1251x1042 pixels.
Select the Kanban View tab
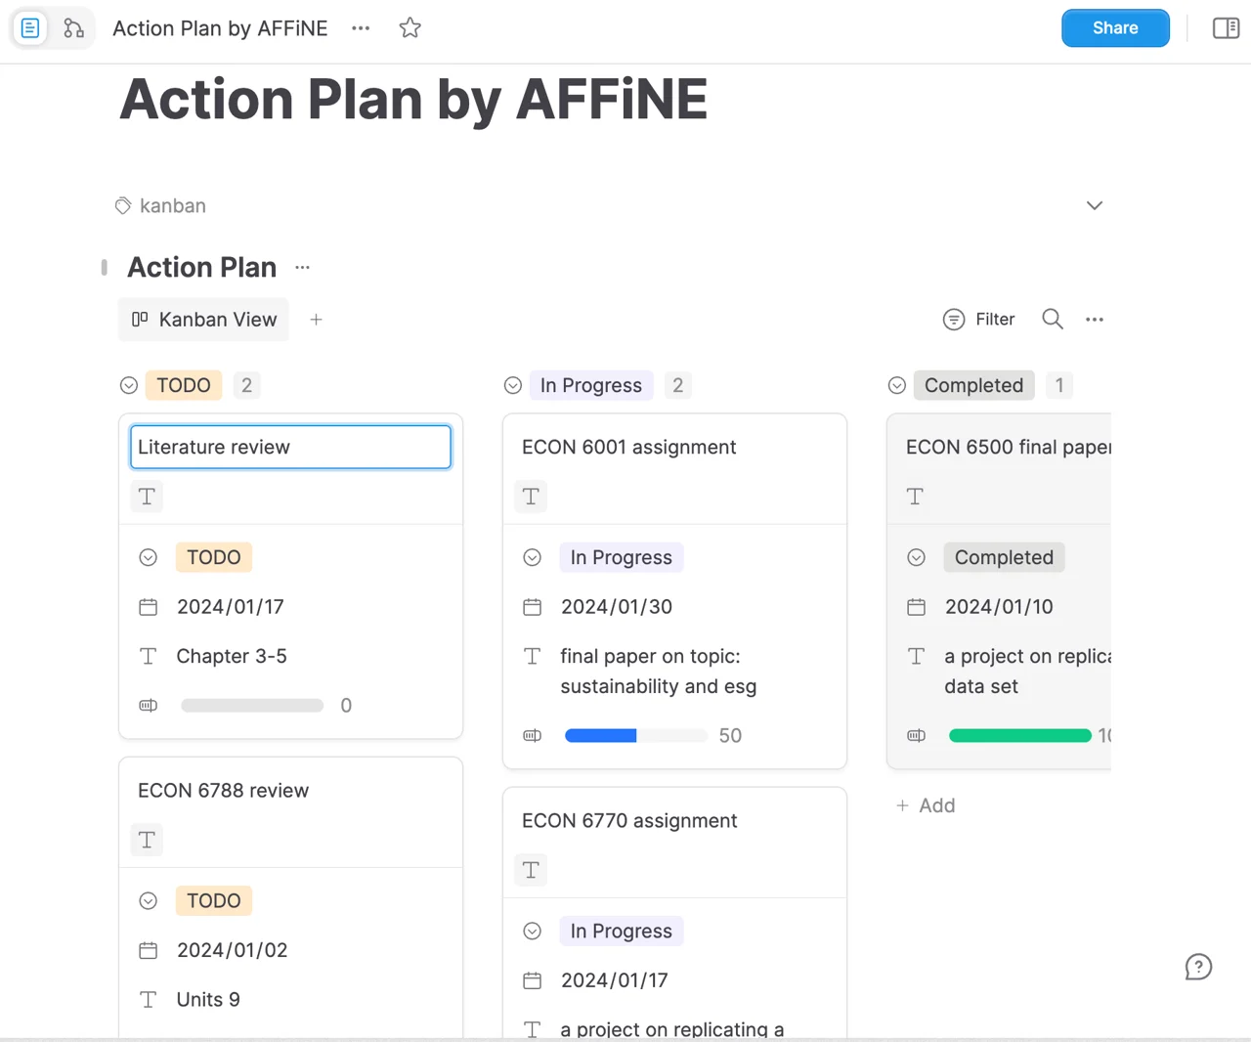point(204,320)
